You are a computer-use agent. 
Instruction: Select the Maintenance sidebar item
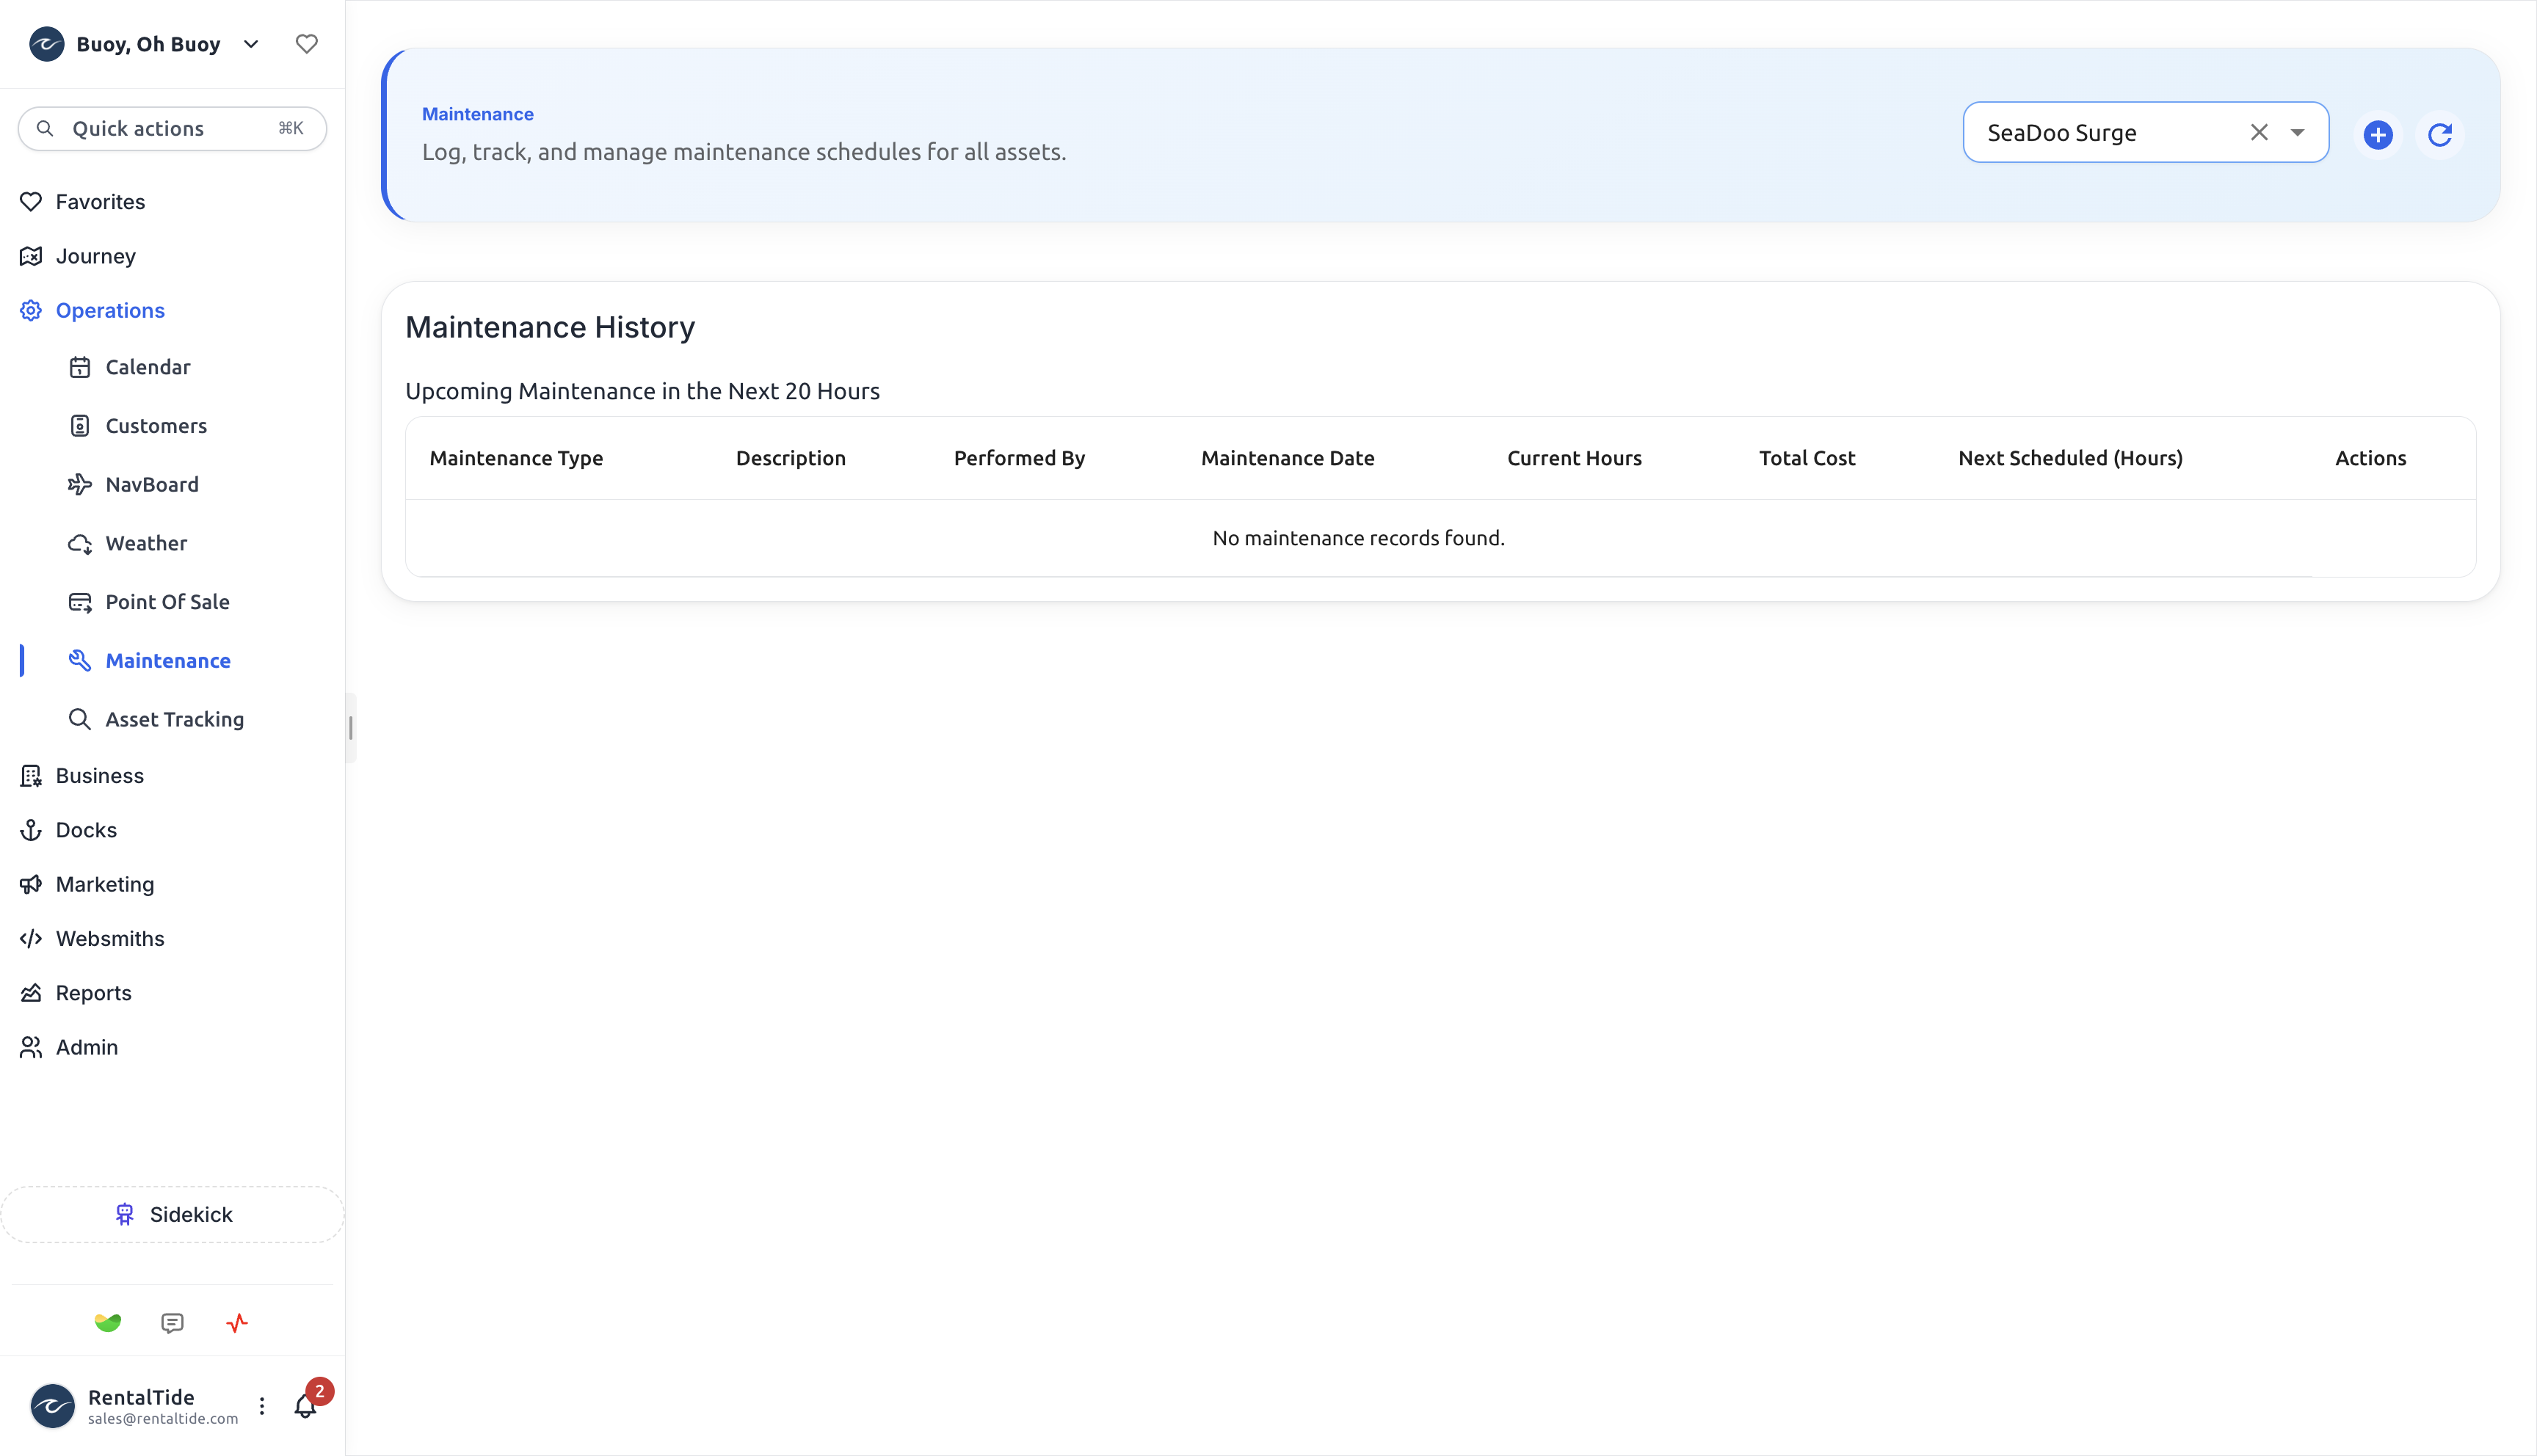coord(168,661)
